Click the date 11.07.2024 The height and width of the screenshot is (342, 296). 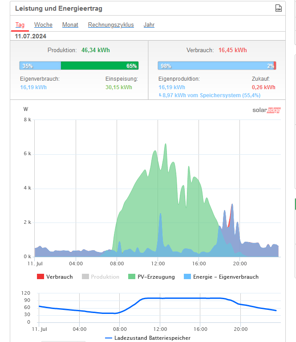click(31, 36)
